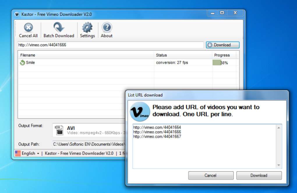Click the green refresh icon beside Smile
Image resolution: width=297 pixels, height=193 pixels.
click(22, 62)
